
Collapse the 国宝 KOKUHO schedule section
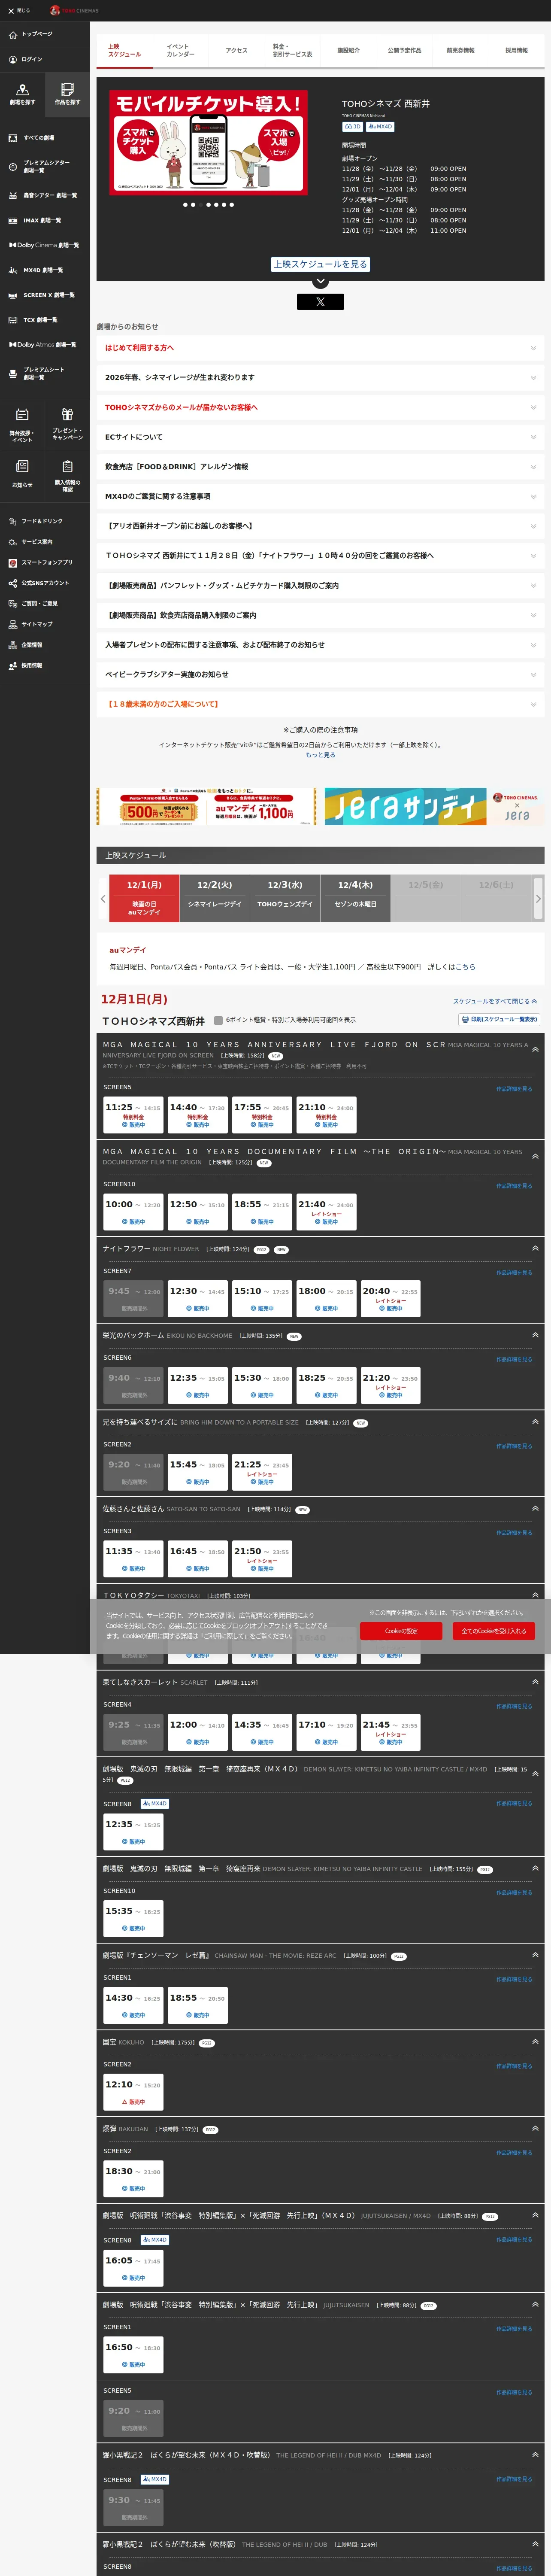tap(535, 2042)
